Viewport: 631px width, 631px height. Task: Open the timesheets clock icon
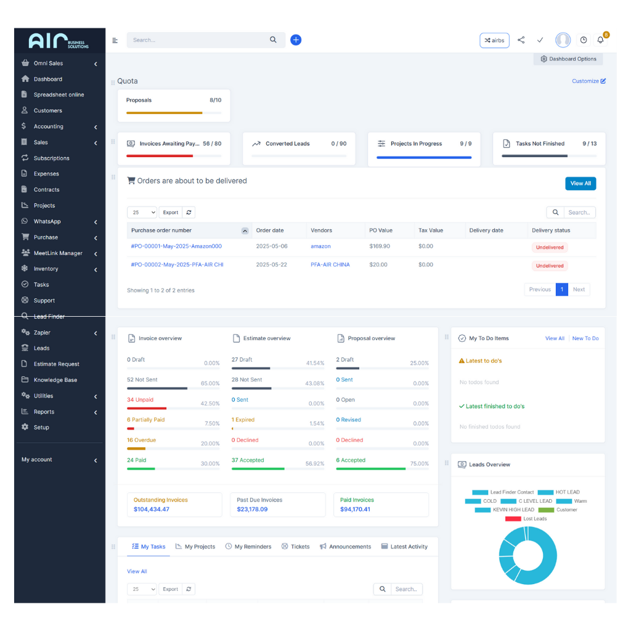pos(584,40)
